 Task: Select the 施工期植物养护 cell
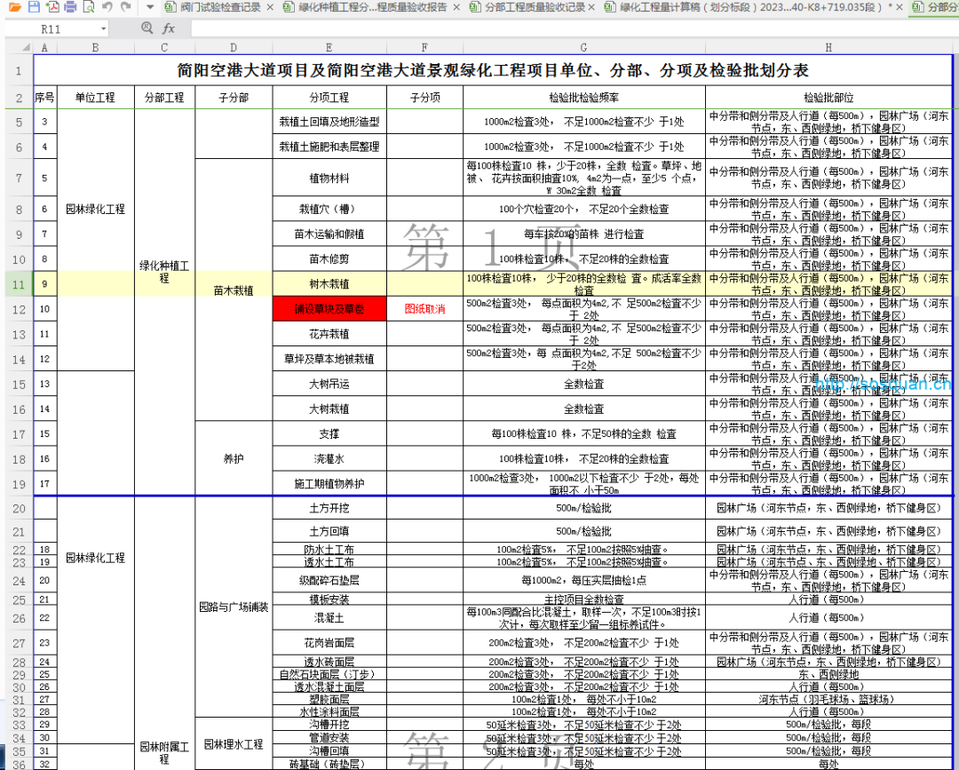(x=329, y=484)
